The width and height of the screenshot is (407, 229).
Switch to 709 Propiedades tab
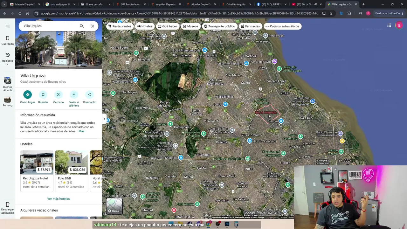click(x=131, y=4)
